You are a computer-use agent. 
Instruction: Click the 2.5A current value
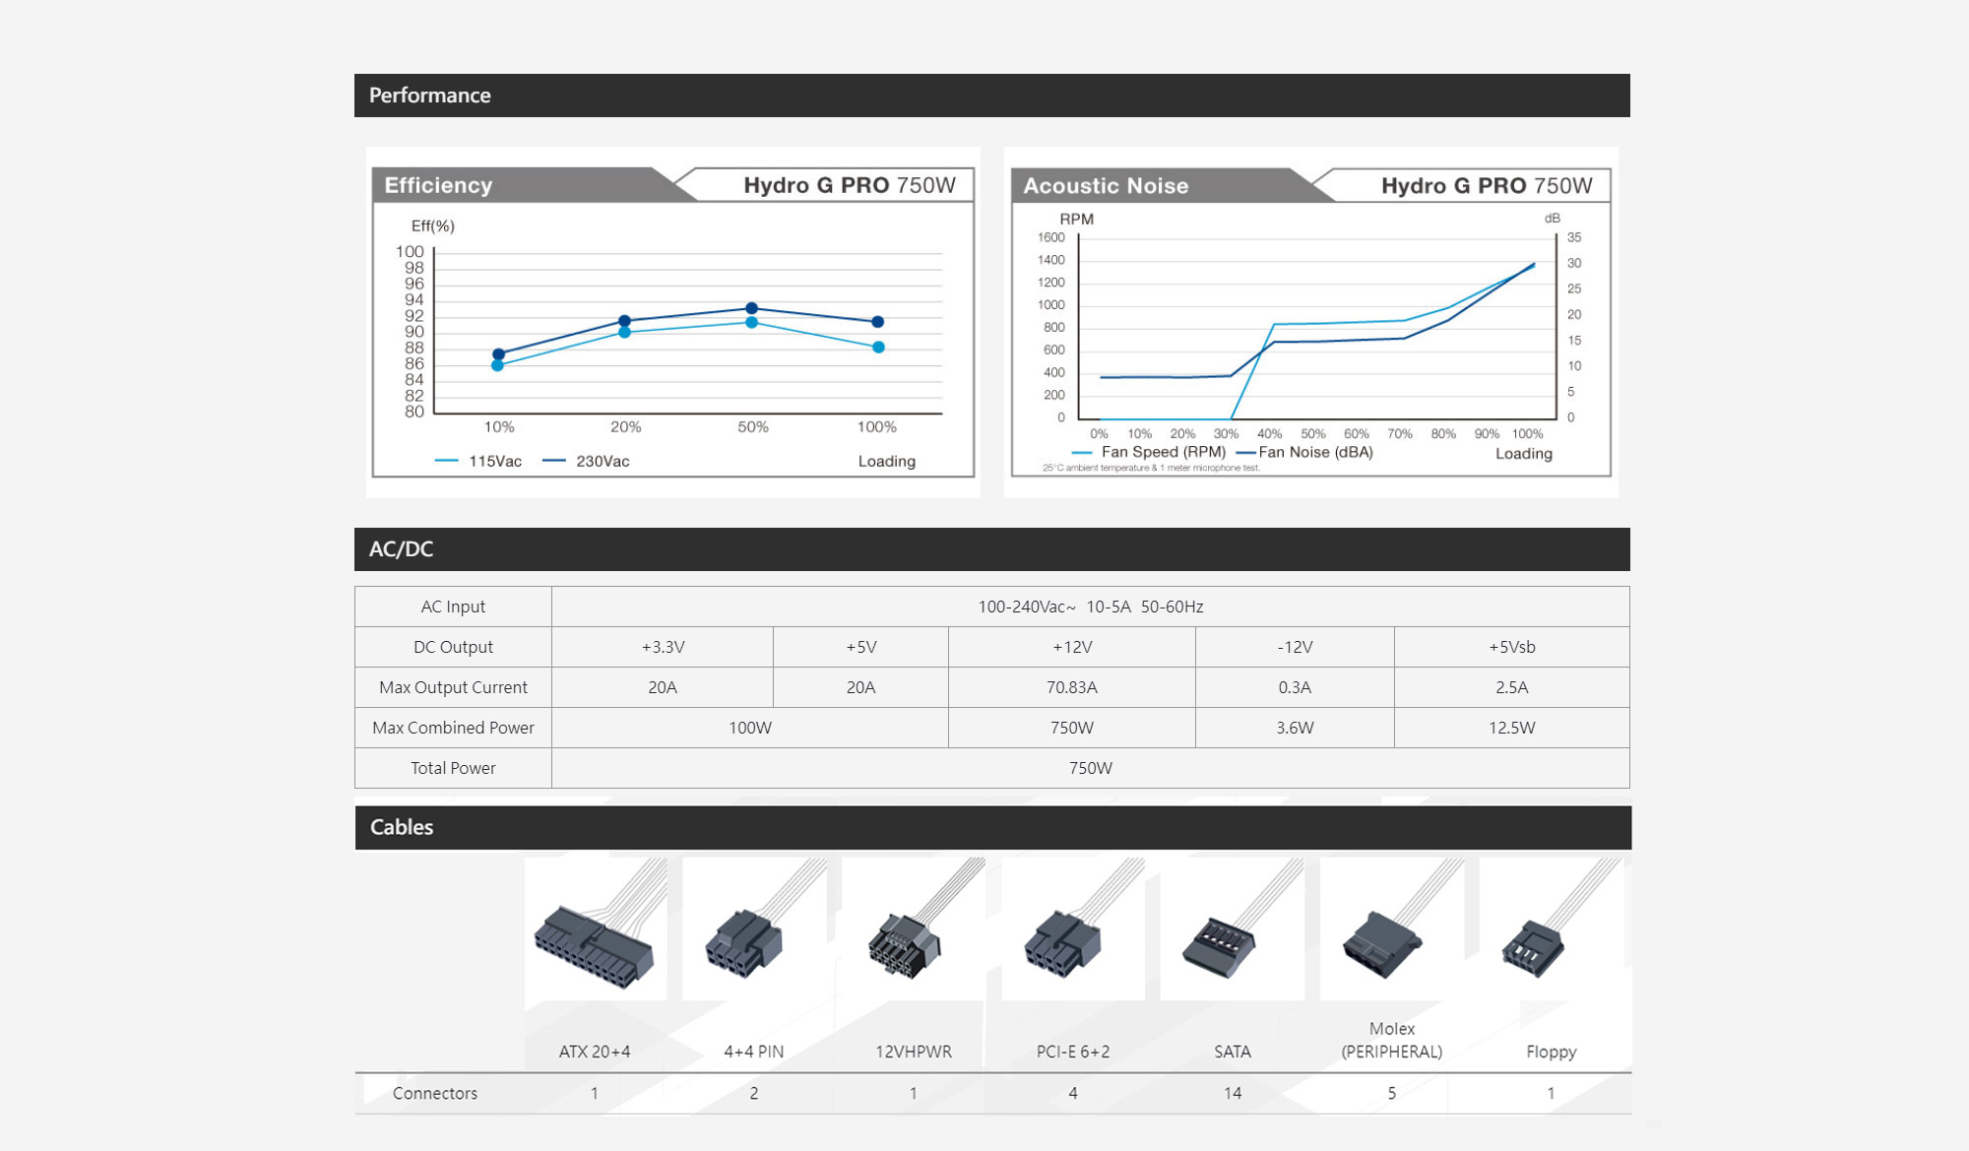tap(1512, 687)
